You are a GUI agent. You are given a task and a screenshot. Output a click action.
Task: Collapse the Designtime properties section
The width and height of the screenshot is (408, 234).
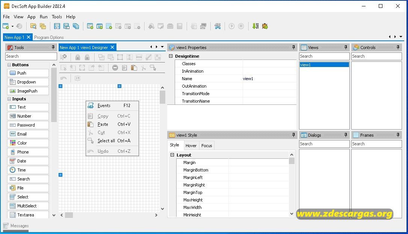pyautogui.click(x=171, y=56)
